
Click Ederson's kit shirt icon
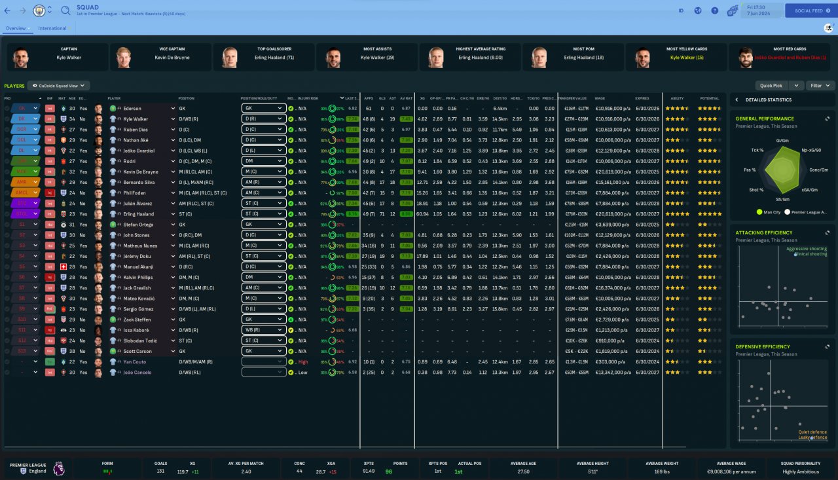(113, 108)
